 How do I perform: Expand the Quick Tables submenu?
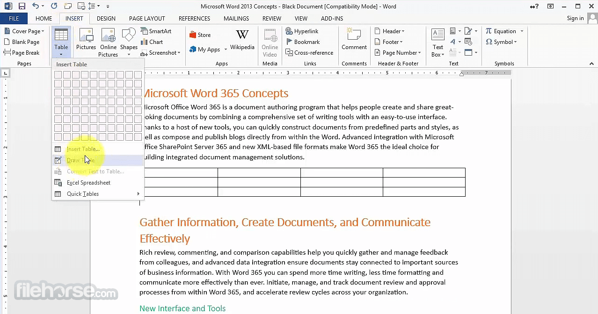[98, 194]
